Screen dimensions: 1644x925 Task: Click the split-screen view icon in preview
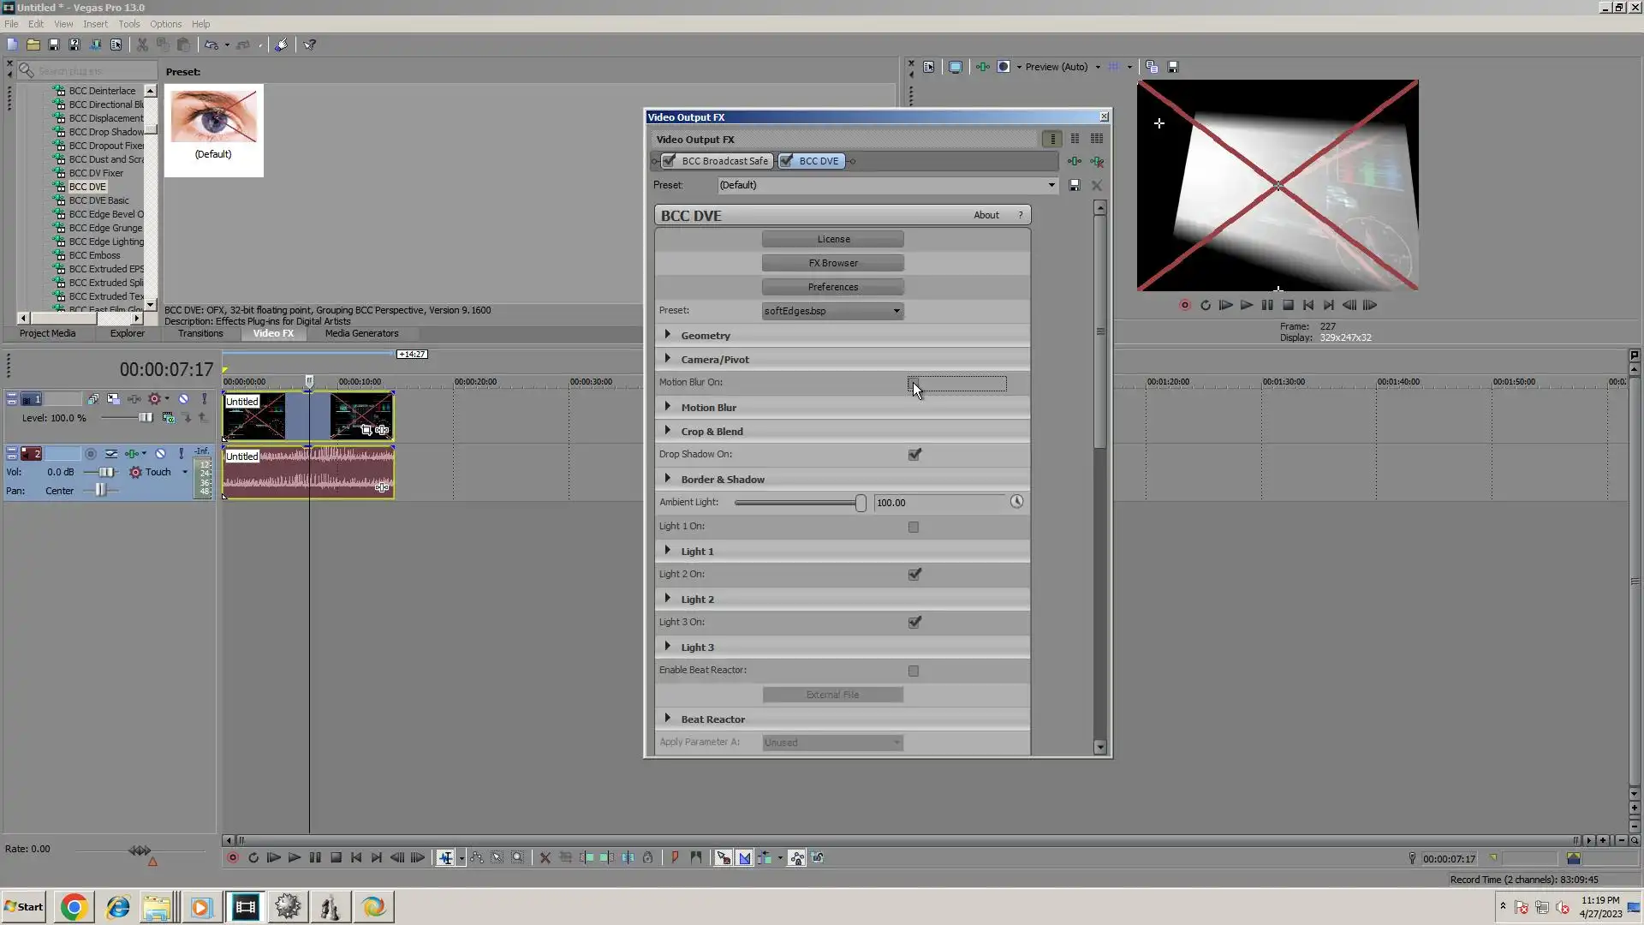1004,67
